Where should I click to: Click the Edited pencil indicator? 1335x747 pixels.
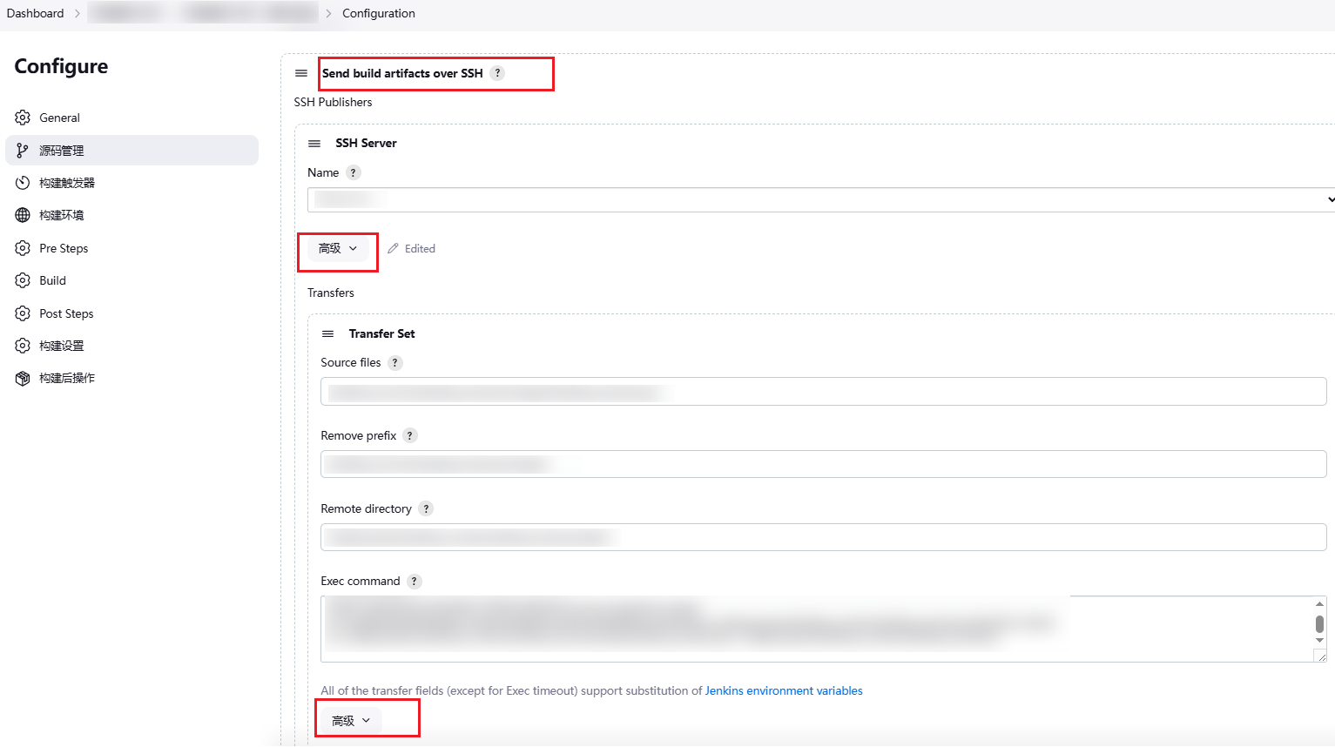(x=411, y=248)
